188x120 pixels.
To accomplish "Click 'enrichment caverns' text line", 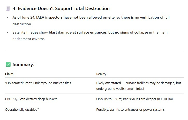I will (29, 39).
